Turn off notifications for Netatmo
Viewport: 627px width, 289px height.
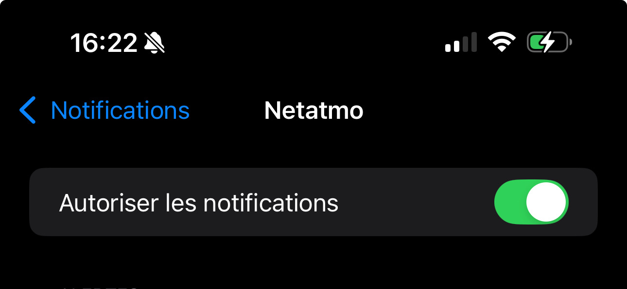click(531, 202)
